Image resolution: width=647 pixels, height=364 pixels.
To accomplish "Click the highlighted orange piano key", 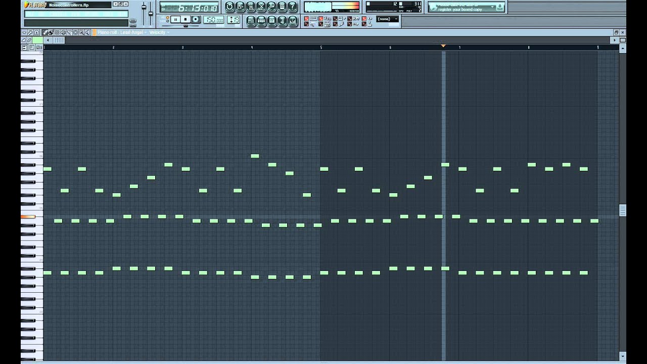I will point(28,217).
